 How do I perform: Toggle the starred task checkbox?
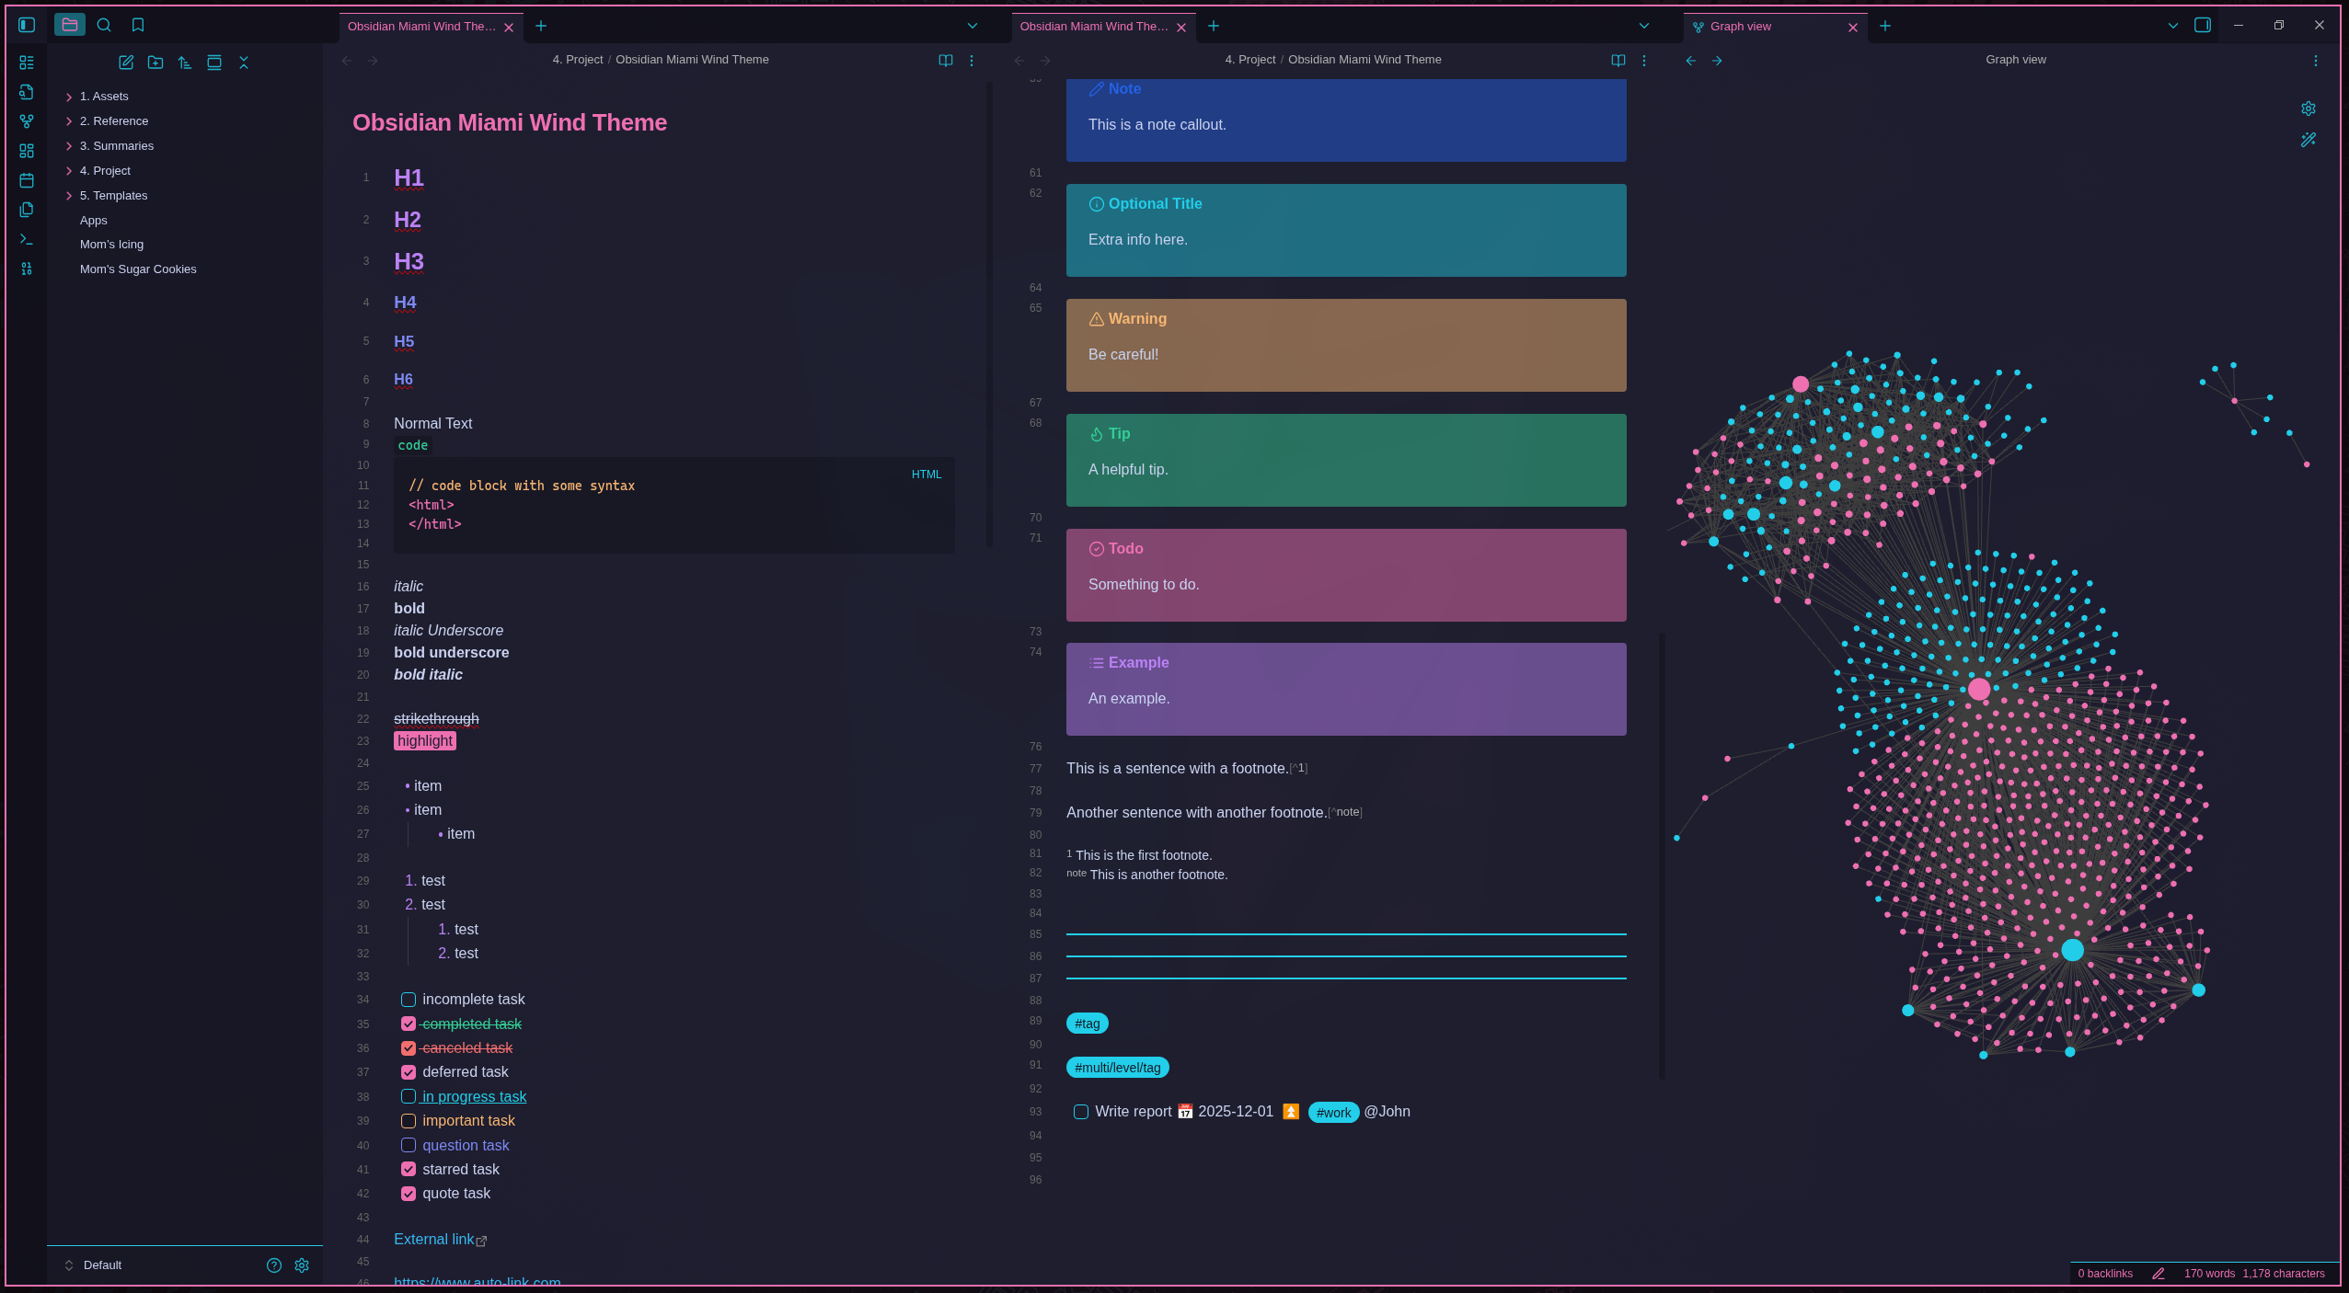(x=409, y=1170)
